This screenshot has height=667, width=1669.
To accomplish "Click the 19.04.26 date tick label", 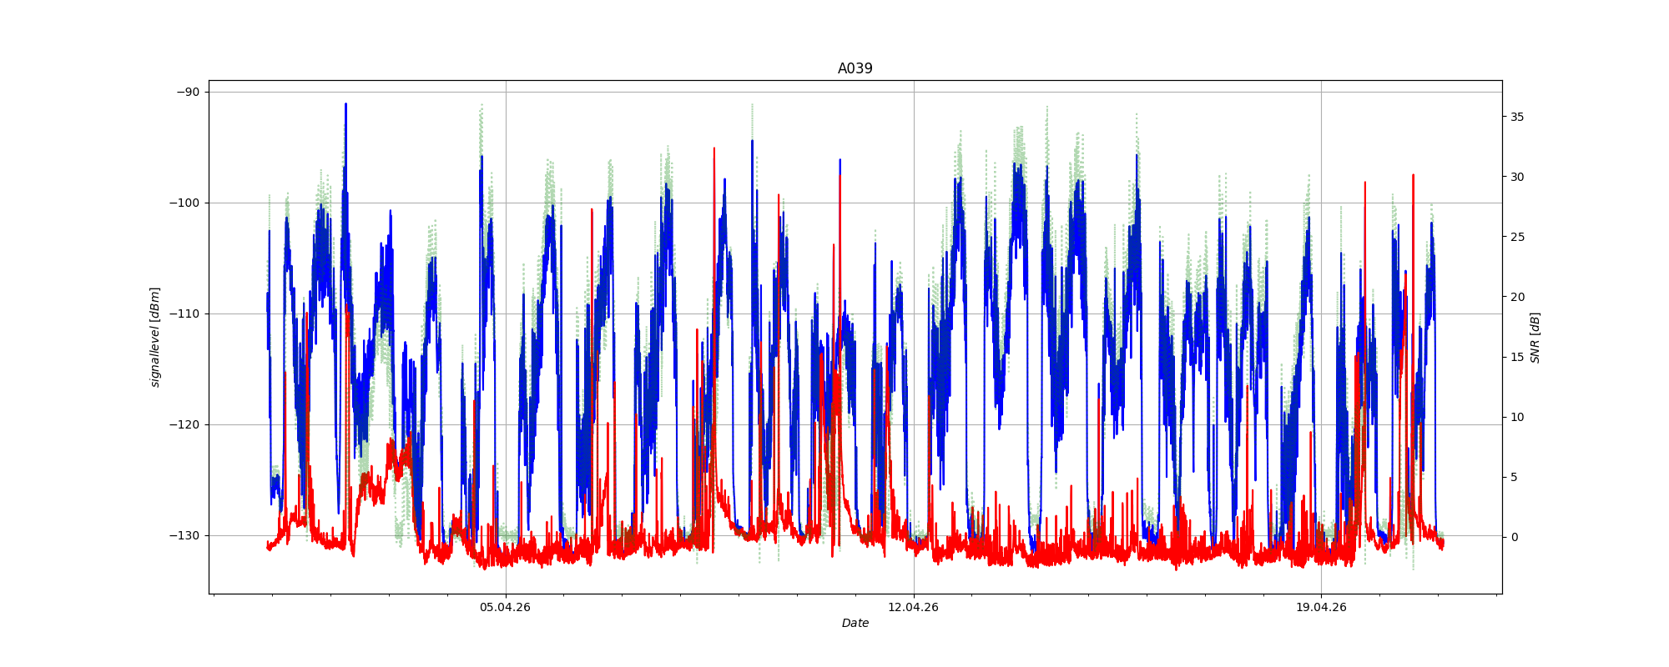I will [1321, 607].
